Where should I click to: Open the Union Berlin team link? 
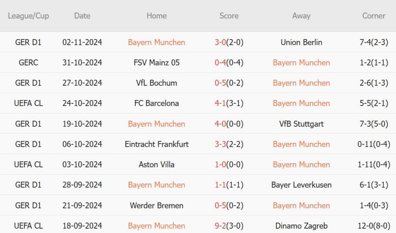[x=301, y=42]
